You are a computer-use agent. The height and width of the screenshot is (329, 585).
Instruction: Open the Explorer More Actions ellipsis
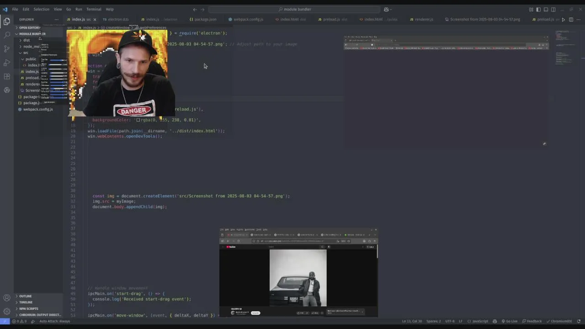[56, 19]
